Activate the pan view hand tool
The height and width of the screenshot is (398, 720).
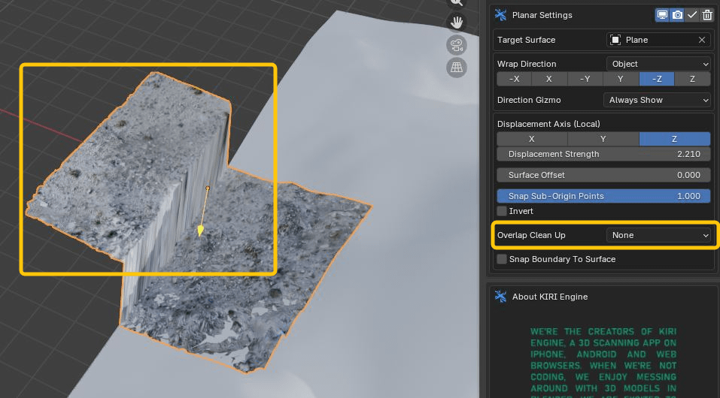point(456,22)
